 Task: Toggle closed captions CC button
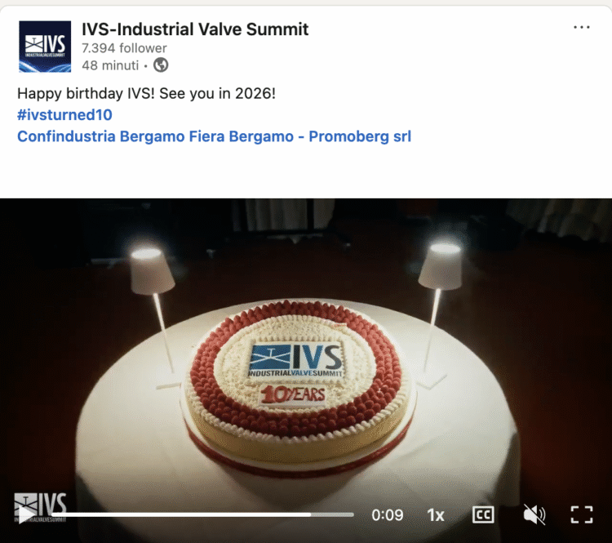[483, 515]
